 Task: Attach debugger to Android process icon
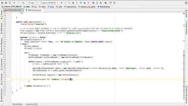[x=85, y=3]
